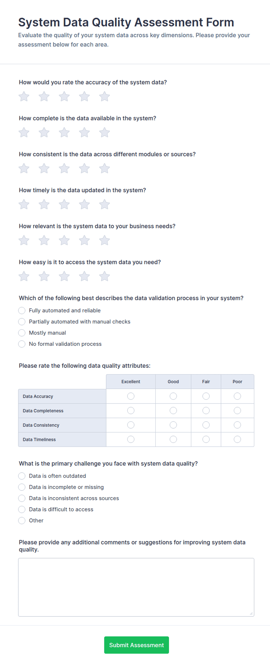Mark Data Accuracy as Excellent
This screenshot has height=668, width=270.
tap(131, 396)
